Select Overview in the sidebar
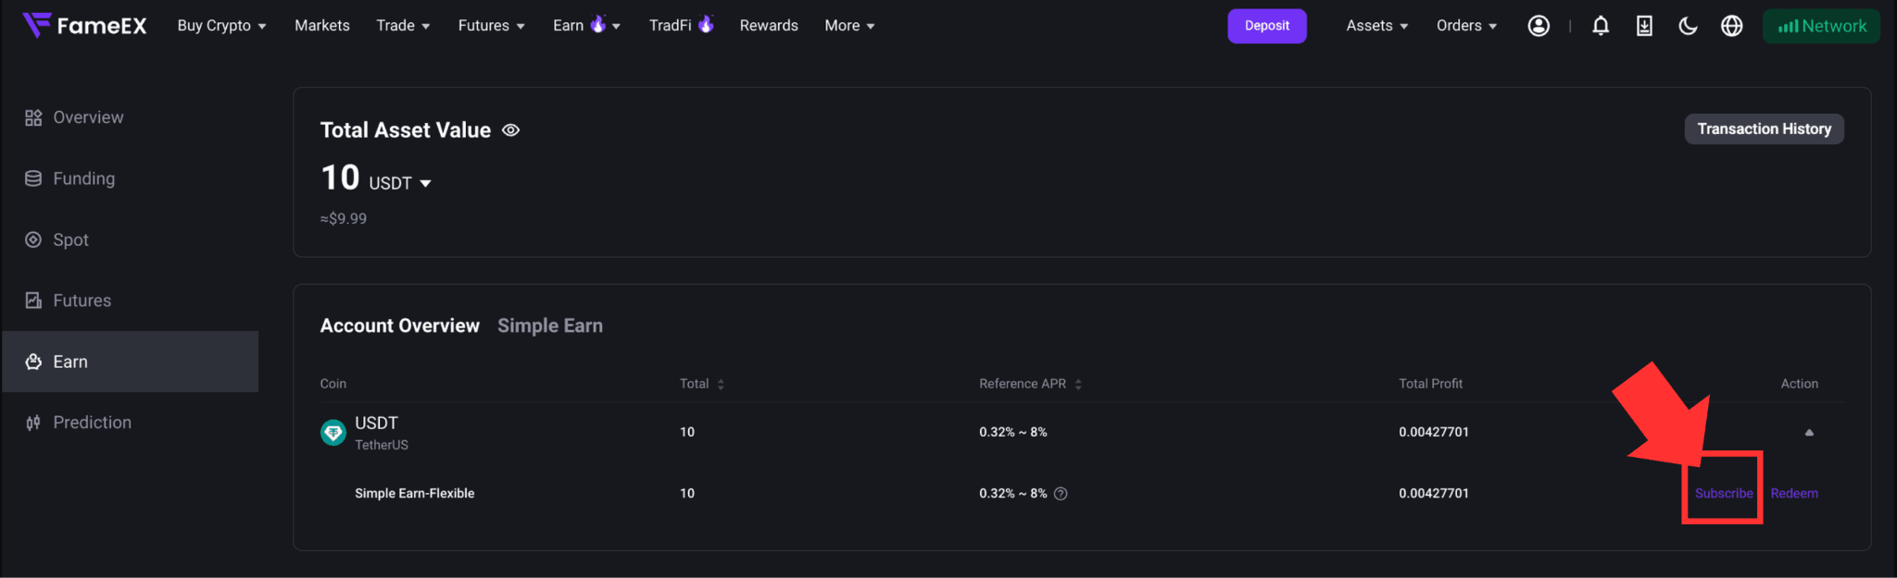 click(130, 117)
